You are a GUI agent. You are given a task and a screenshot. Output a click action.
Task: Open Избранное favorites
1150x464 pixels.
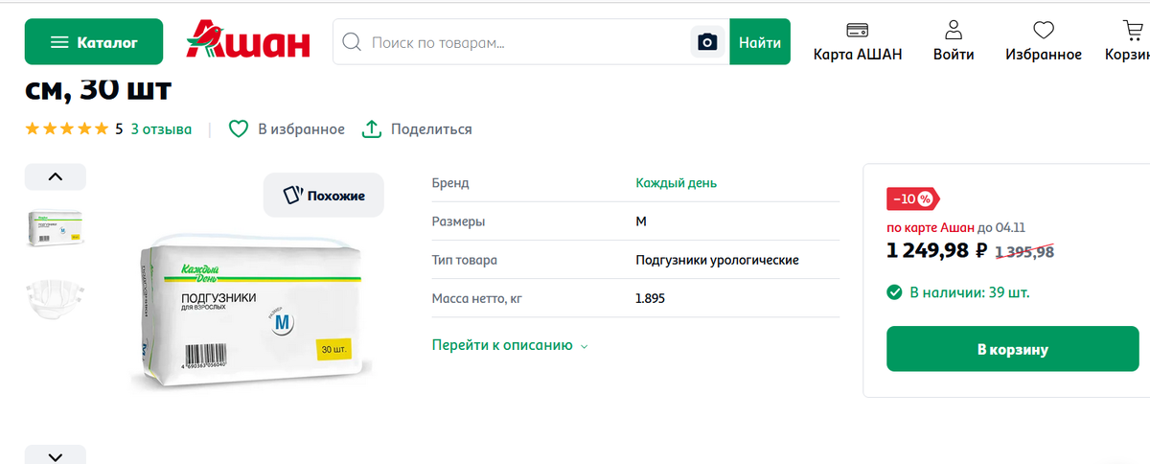coord(1044,42)
